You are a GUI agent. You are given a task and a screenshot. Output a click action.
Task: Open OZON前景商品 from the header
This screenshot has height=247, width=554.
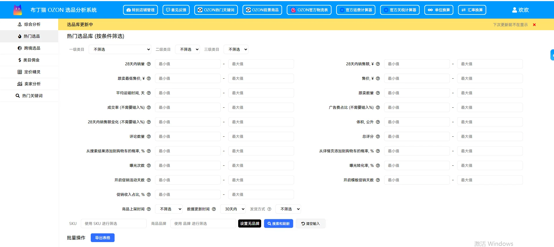(262, 10)
